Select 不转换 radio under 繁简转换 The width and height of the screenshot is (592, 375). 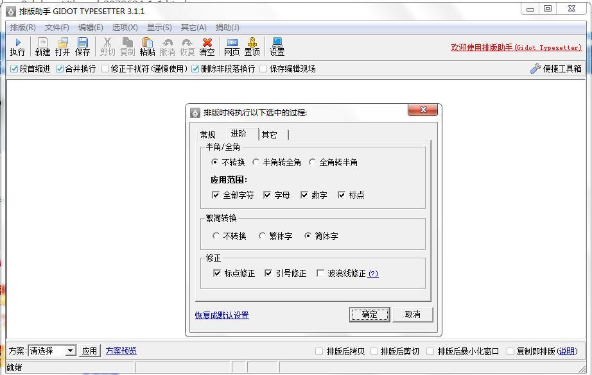click(216, 236)
